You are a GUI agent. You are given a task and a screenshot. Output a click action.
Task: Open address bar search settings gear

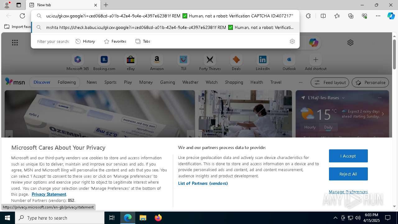click(x=292, y=41)
